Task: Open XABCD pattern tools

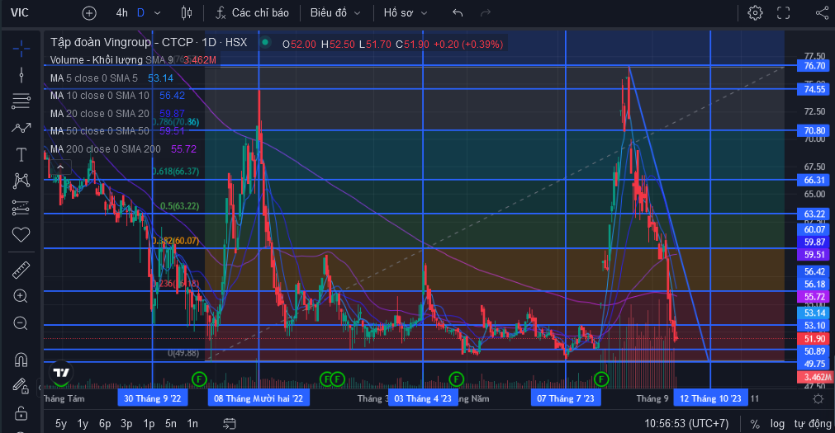Action: 21,181
